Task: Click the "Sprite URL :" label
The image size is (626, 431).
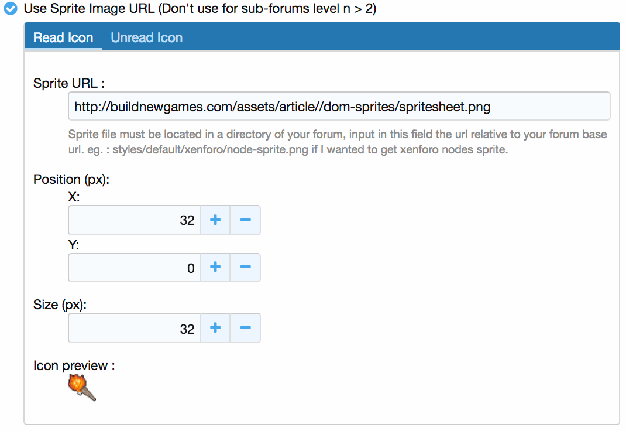Action: pyautogui.click(x=69, y=82)
